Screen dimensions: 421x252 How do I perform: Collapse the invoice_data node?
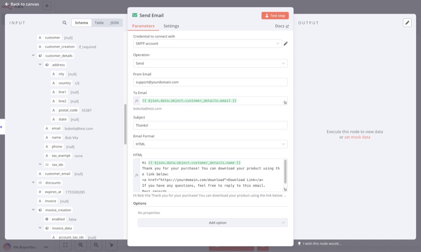(40, 228)
